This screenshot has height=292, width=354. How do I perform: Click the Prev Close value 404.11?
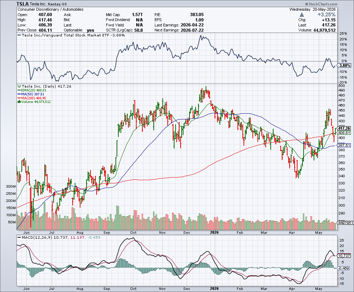click(x=45, y=30)
